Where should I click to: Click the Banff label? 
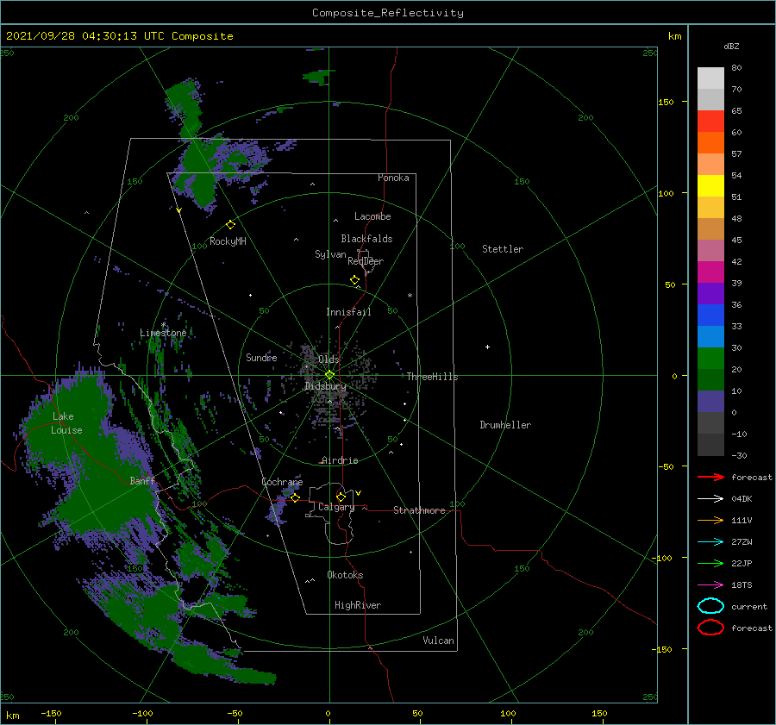[x=142, y=480]
